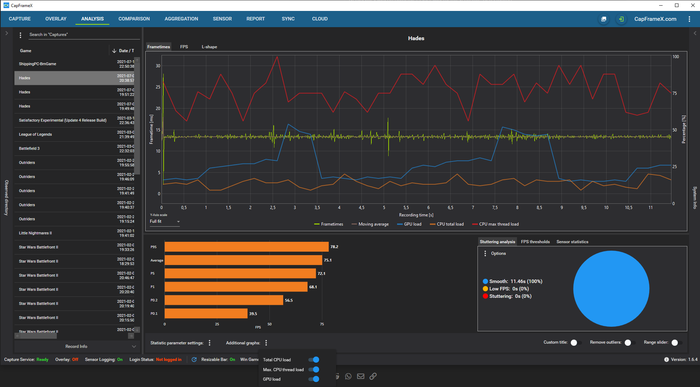Image resolution: width=700 pixels, height=387 pixels.
Task: Open the header three-dot overflow menu
Action: (689, 19)
